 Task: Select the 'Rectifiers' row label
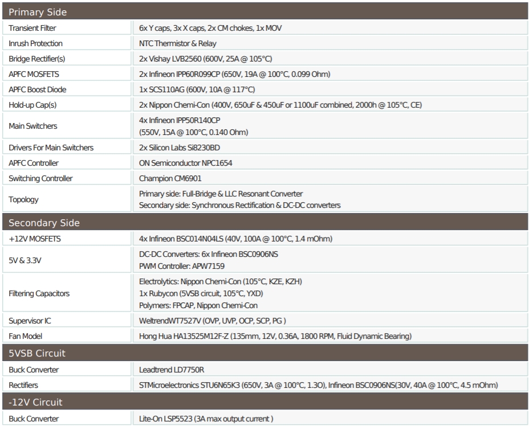coord(23,385)
